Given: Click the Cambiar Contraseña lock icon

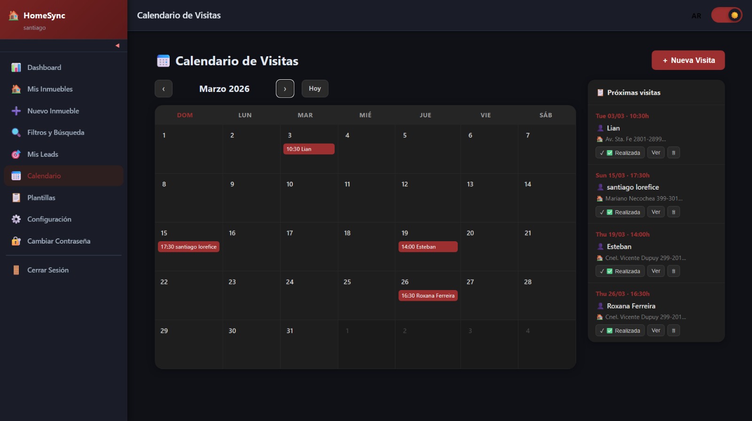Looking at the screenshot, I should [x=16, y=241].
